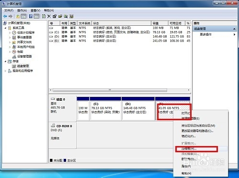Viewport: 239px width, 178px height.
Task: Expand the 服务和应用程序 tree node
Action: point(6,71)
